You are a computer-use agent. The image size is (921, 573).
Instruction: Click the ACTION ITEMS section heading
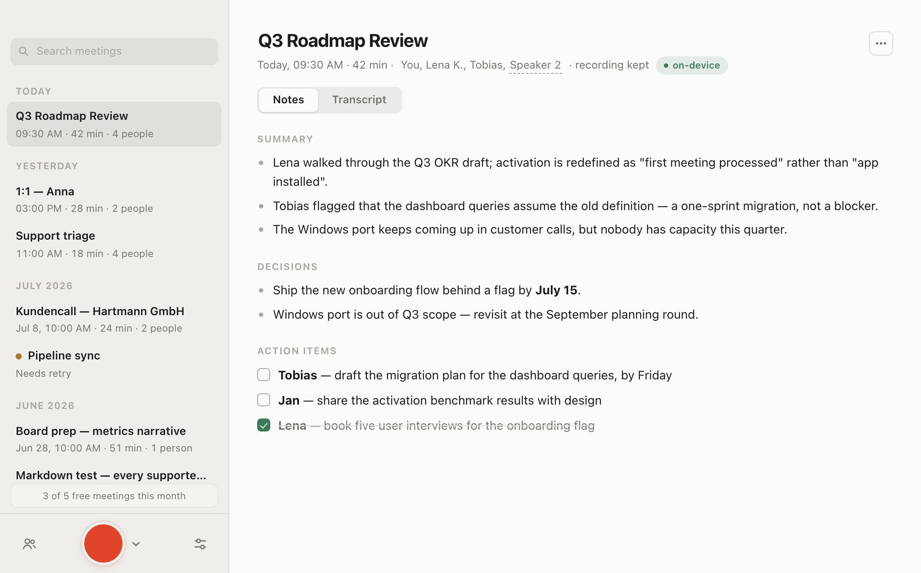[297, 351]
